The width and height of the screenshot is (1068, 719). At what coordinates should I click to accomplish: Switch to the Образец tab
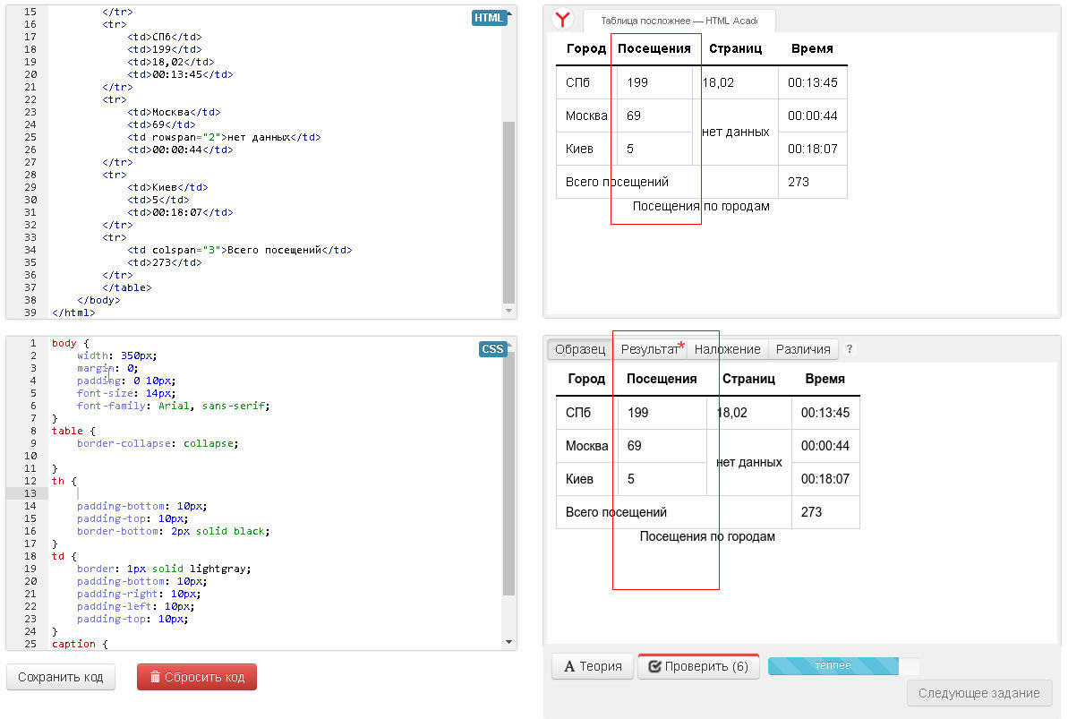(579, 349)
